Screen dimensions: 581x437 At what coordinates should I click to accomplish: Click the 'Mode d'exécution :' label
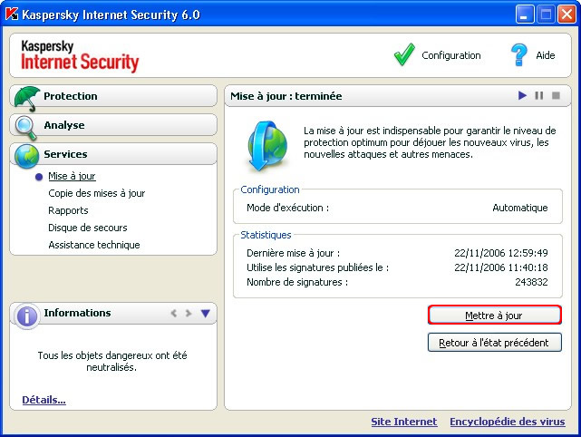288,208
